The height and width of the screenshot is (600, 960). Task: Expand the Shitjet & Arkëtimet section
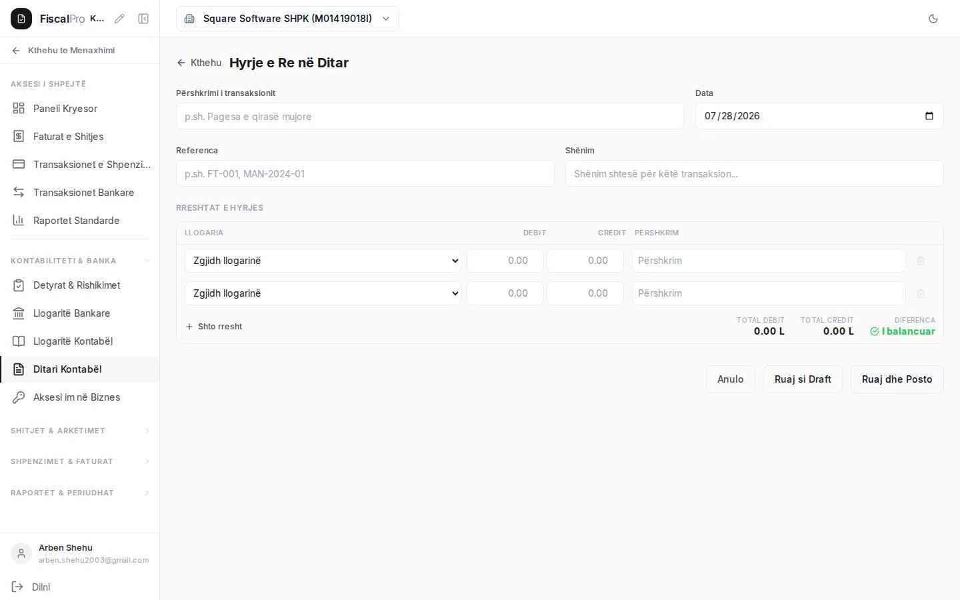[80, 431]
